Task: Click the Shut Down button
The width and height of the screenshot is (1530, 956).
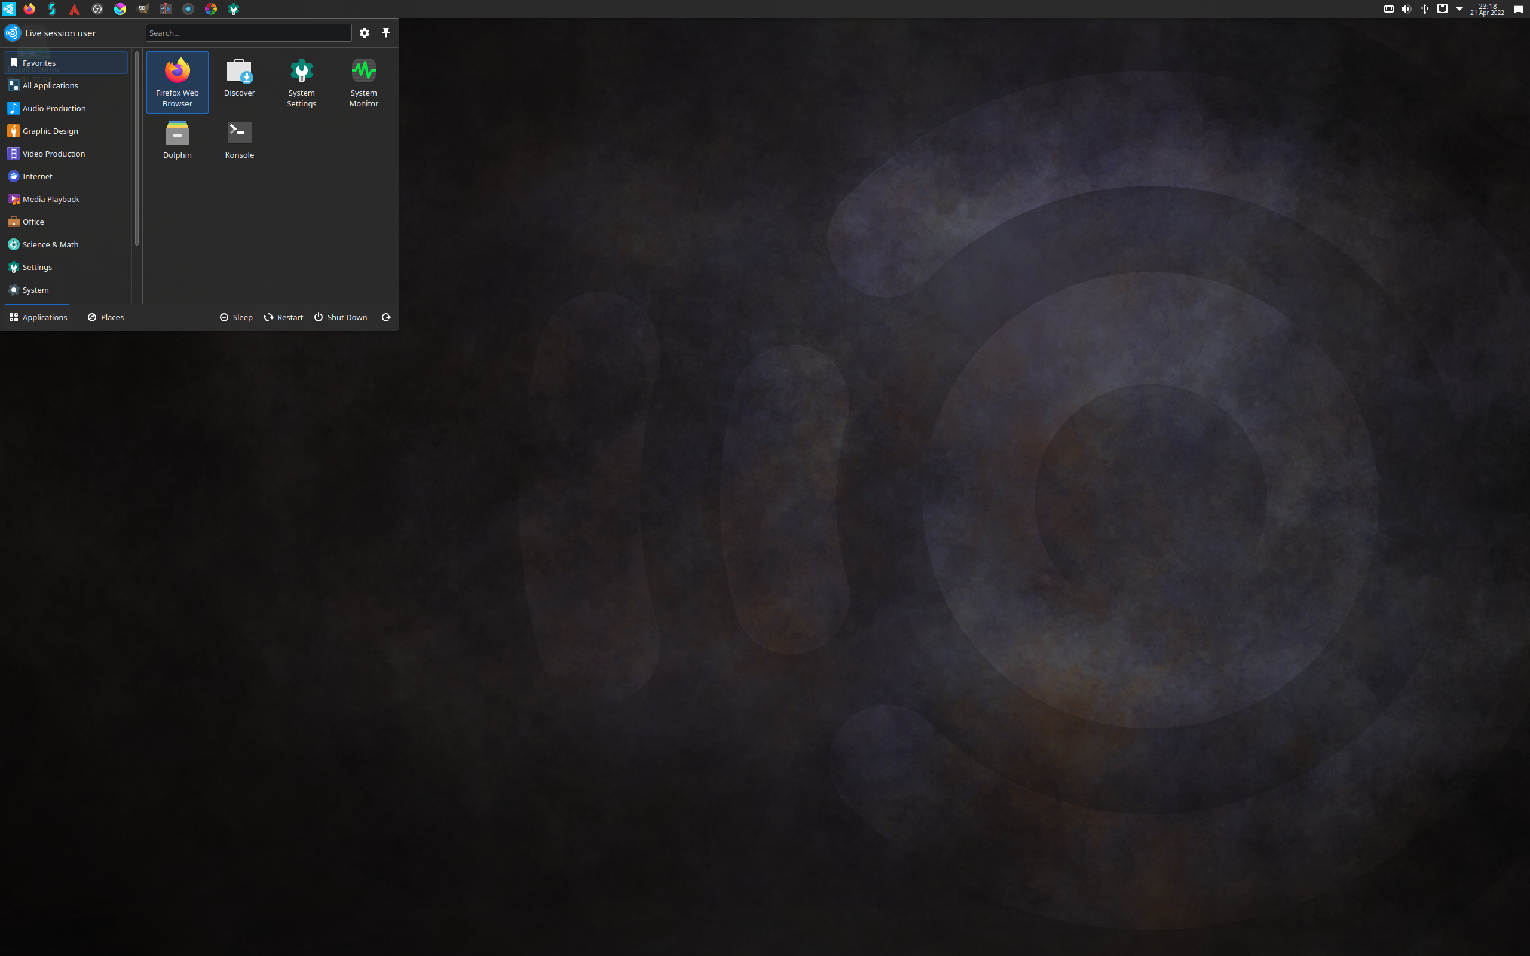Action: point(341,317)
